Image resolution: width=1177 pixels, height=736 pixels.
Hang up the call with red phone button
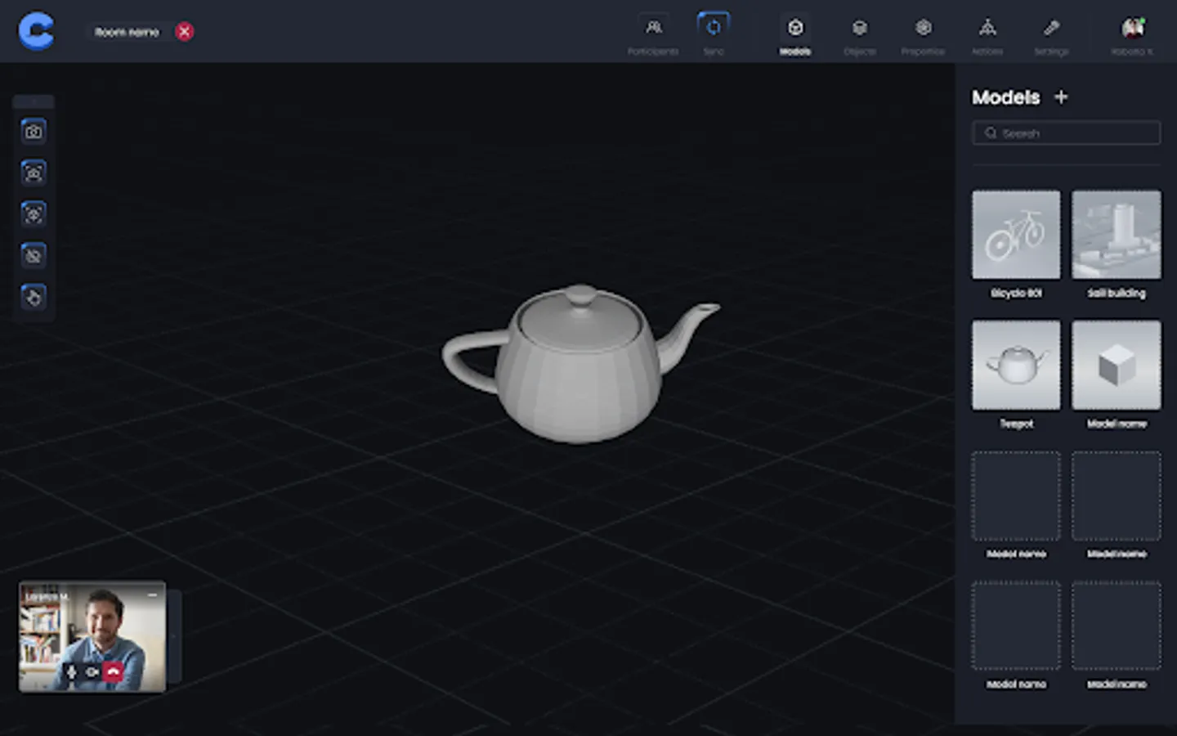[x=114, y=672]
